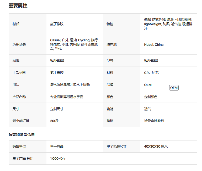This screenshot has height=171, width=202.
Task: Click the 接受定制徽标 logo value
Action: coord(154,121)
